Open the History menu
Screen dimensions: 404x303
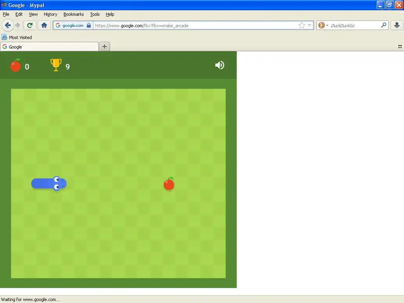click(x=50, y=14)
